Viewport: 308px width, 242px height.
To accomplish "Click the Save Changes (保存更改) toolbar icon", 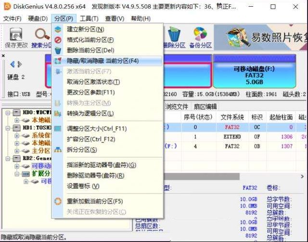I will [x=16, y=38].
